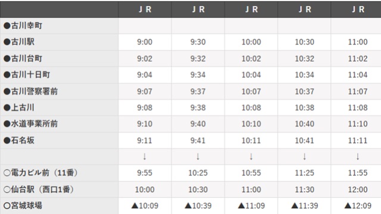This screenshot has height=214, width=381.
Task: Select the 古川幸町 stop label
Action: click(23, 26)
